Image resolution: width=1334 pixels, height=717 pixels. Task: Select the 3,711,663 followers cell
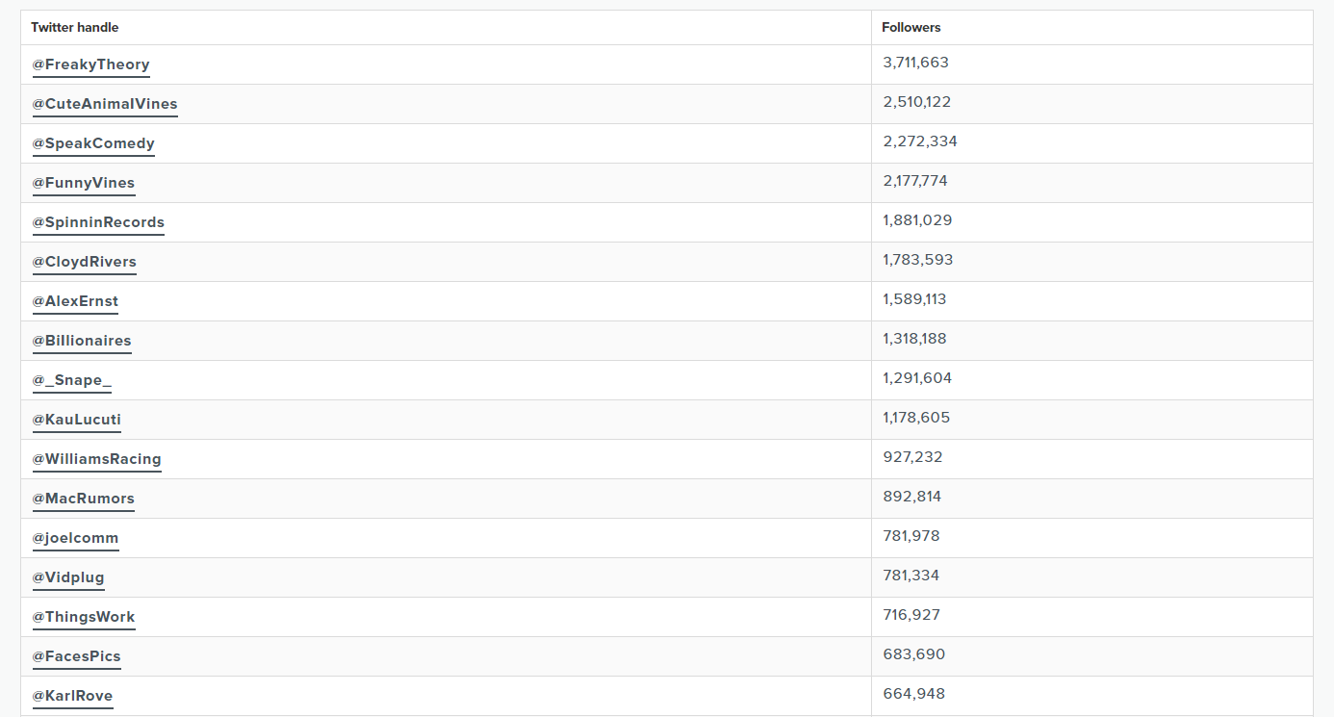tap(1092, 64)
